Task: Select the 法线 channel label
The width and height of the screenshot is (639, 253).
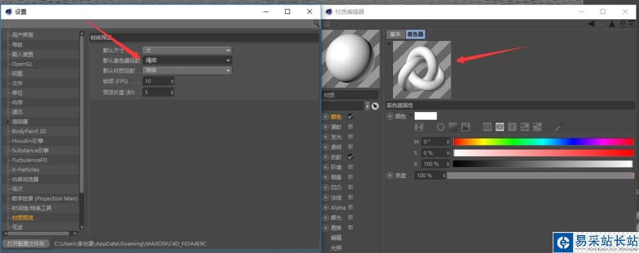Action: click(336, 198)
